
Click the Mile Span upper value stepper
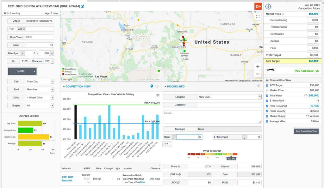click(x=52, y=53)
